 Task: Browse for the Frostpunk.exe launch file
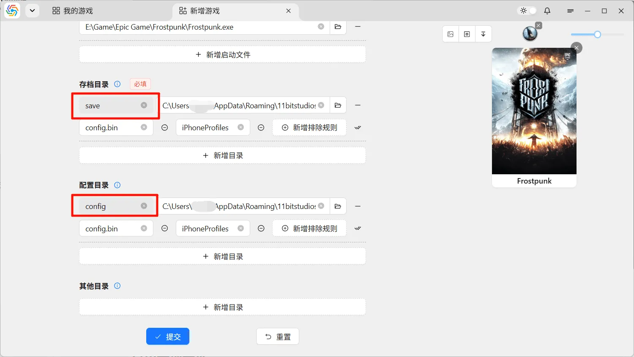338,27
